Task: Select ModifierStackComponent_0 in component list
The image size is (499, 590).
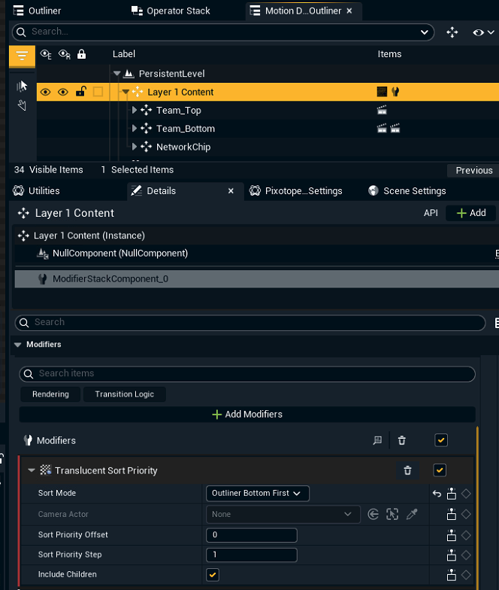Action: click(x=110, y=279)
